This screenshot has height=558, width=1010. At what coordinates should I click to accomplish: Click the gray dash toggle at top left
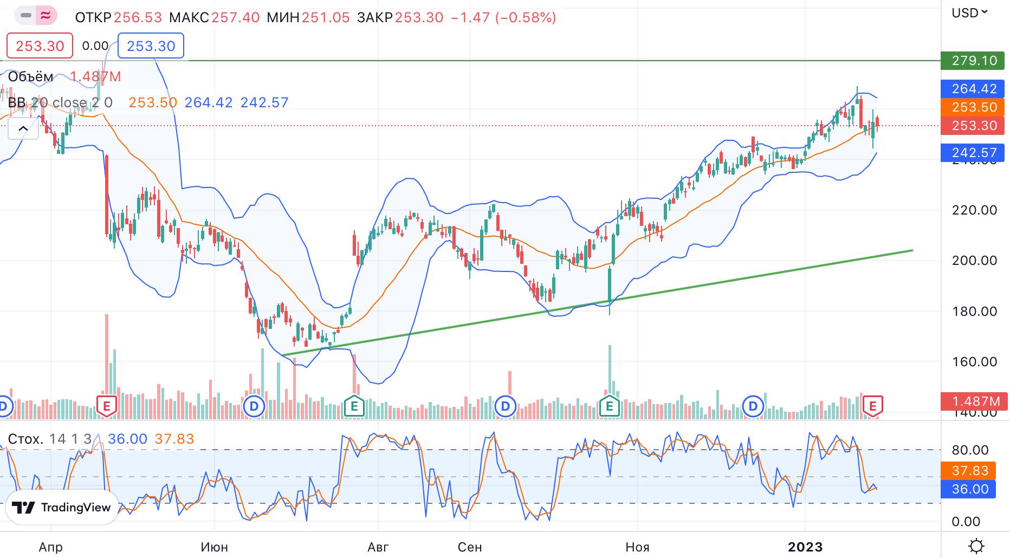click(25, 16)
